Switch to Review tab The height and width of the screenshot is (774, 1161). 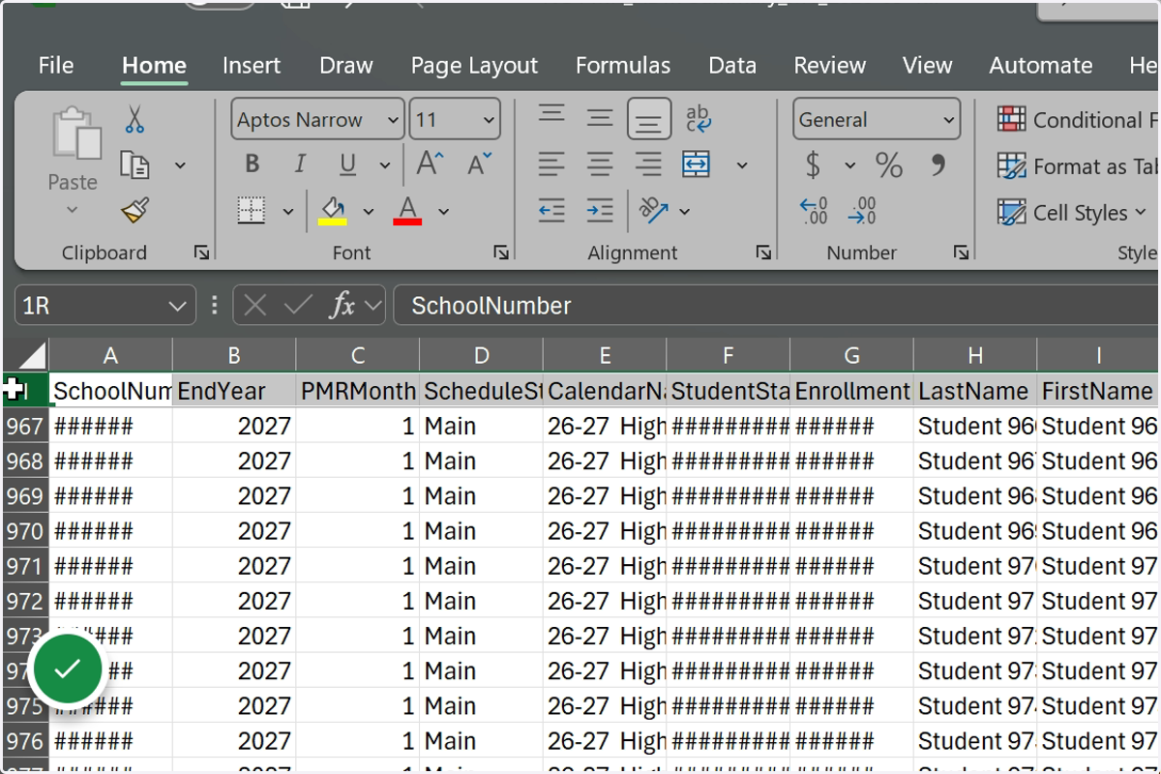830,66
